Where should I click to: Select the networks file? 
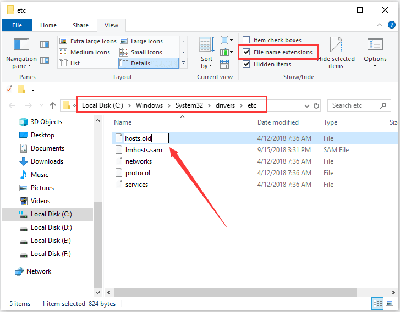(139, 161)
